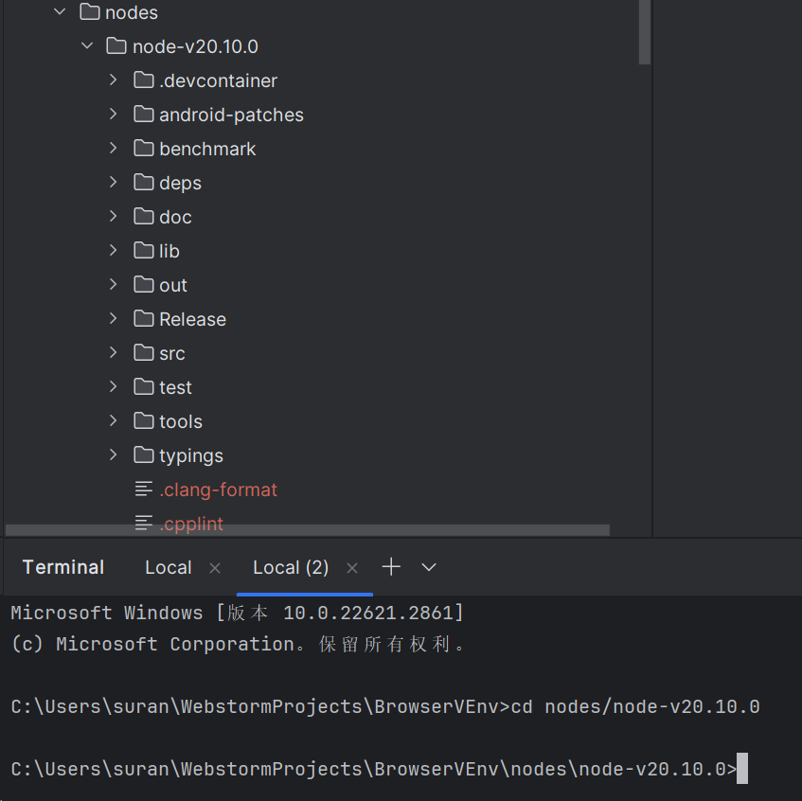Expand the src folder

coord(114,353)
